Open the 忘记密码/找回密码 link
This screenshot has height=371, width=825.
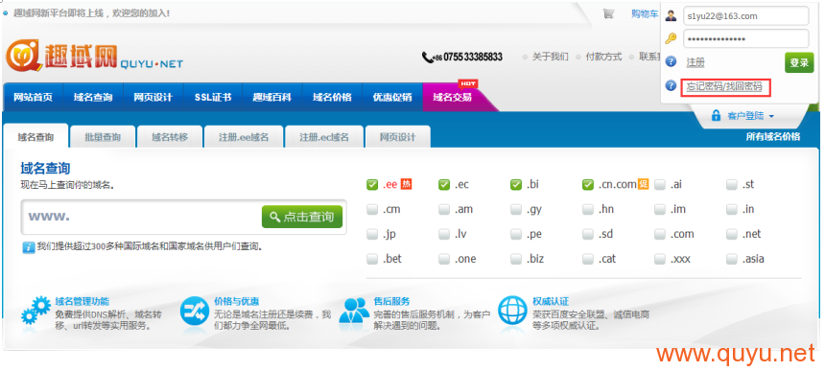click(724, 86)
